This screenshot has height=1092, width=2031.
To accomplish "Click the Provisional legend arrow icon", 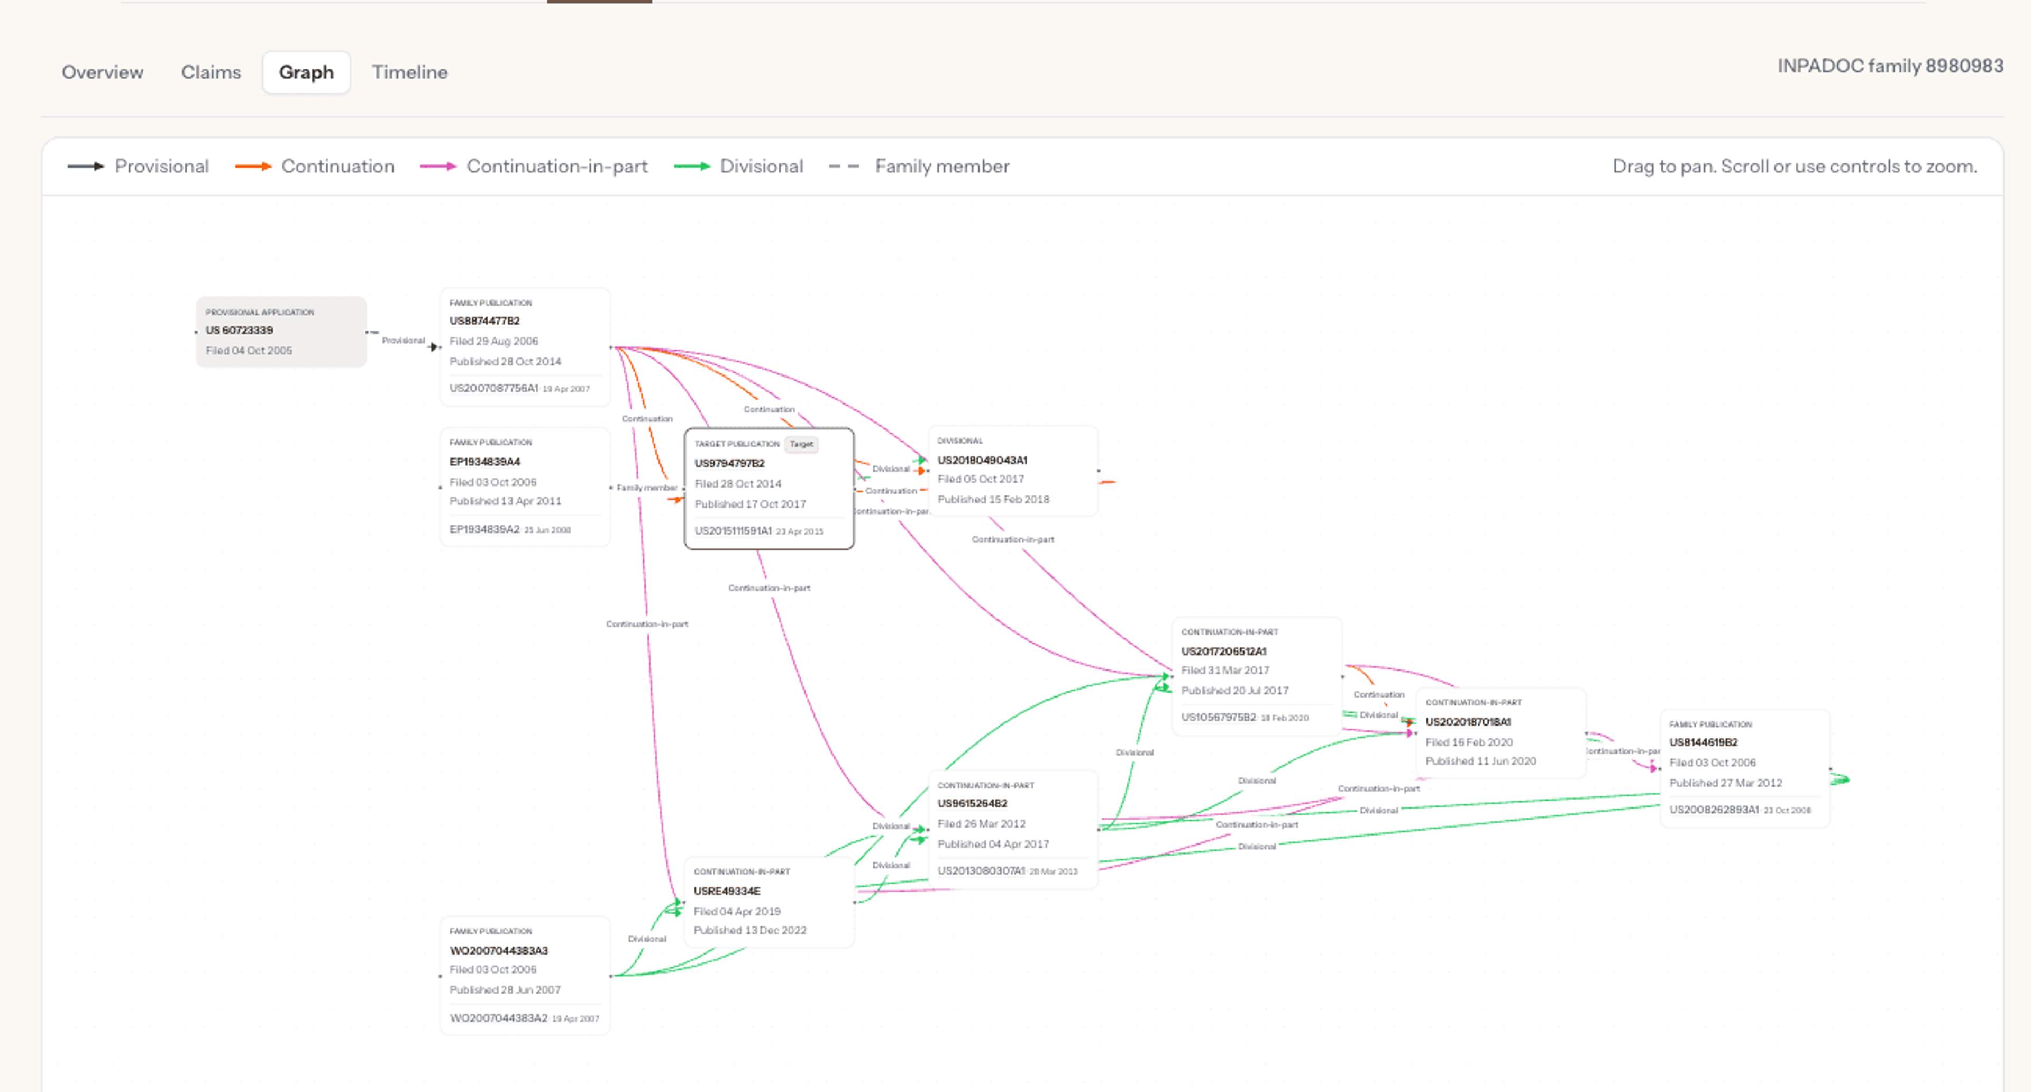I will point(86,167).
